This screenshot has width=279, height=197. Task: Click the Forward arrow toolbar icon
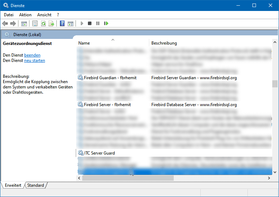tap(13, 24)
